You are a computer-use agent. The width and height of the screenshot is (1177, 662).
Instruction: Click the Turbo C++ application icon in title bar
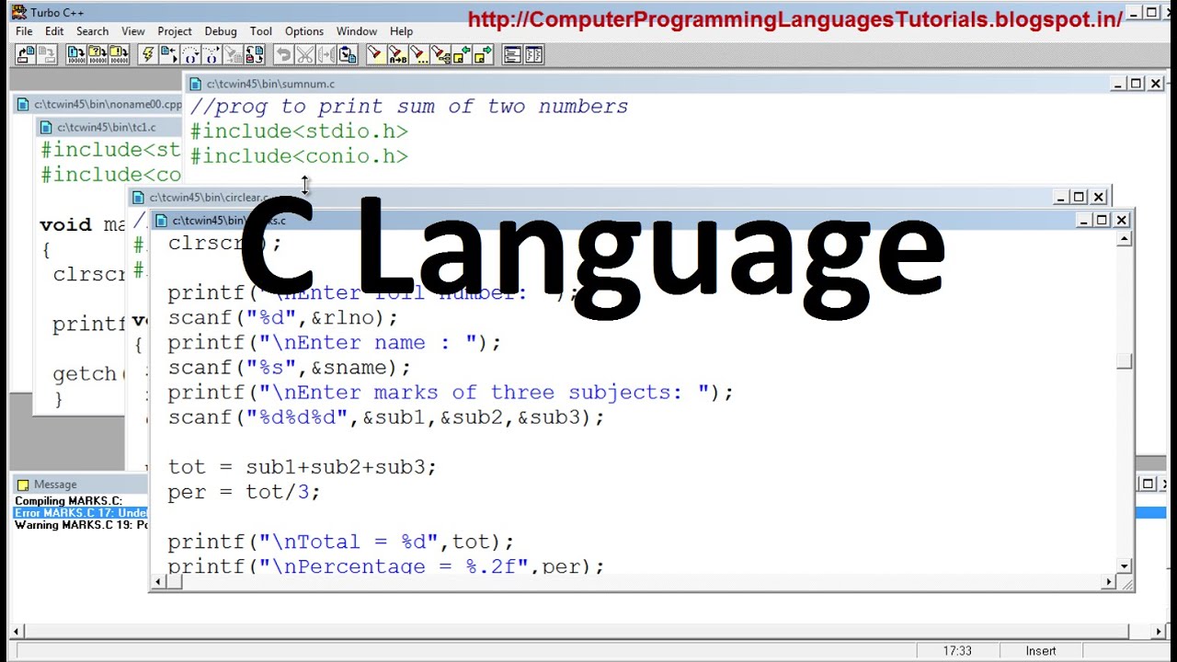[x=18, y=12]
